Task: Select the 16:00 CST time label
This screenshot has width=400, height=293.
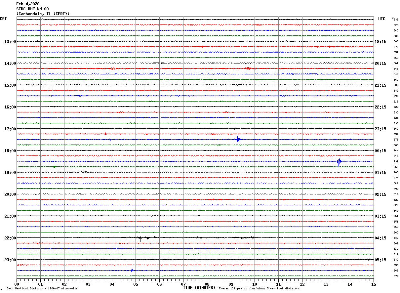Action: tap(10, 107)
